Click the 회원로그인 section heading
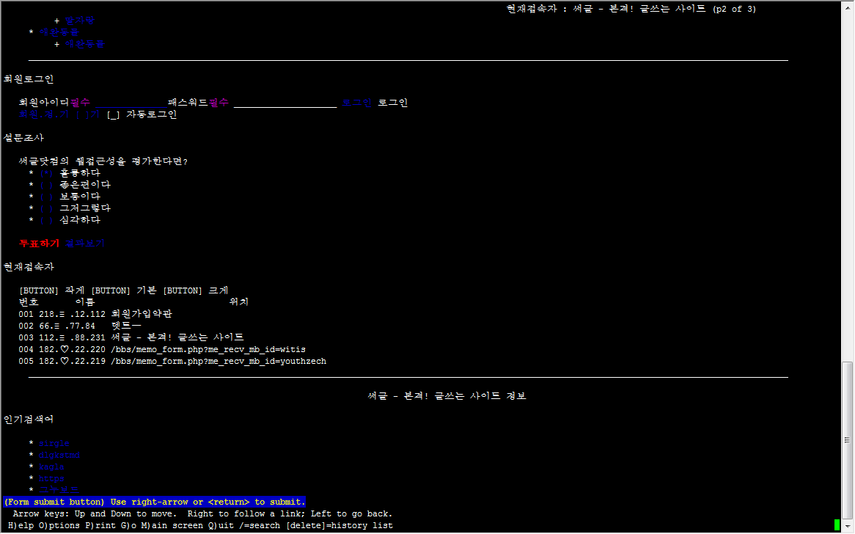 [x=29, y=80]
